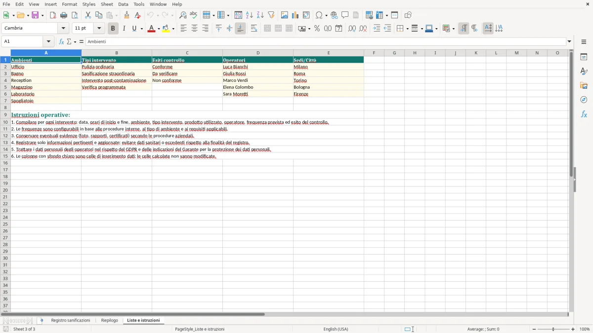Increase the cell indent
The width and height of the screenshot is (593, 333).
pos(377,29)
